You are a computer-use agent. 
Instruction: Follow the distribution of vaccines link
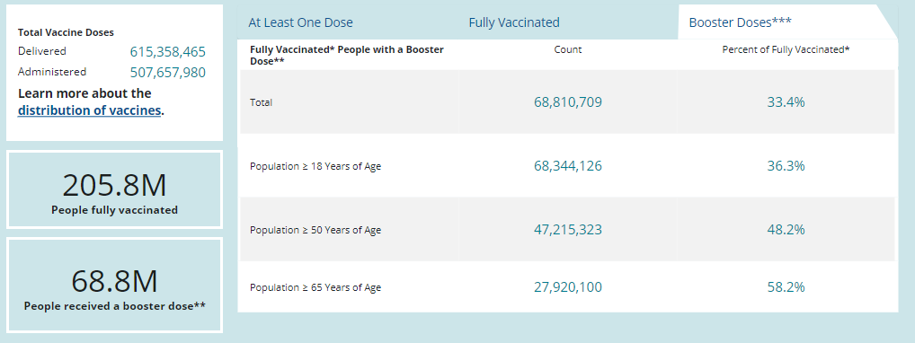click(x=89, y=110)
